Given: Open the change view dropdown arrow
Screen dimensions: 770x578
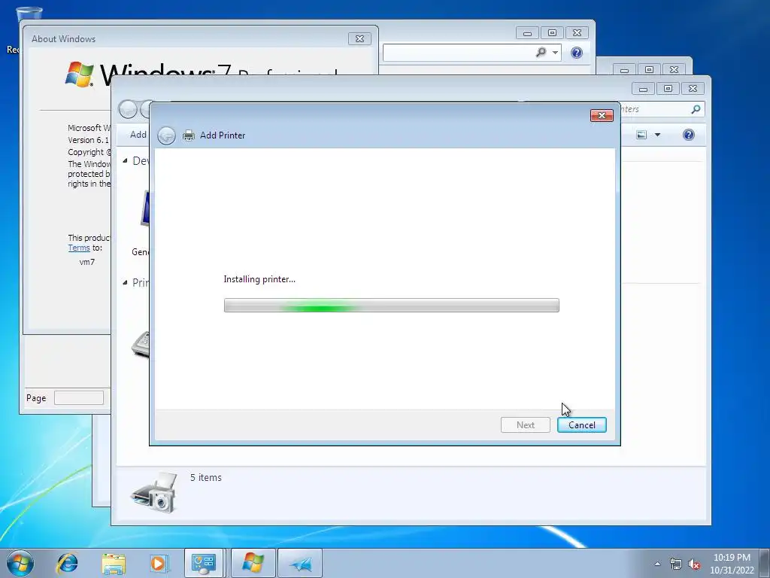Looking at the screenshot, I should [657, 135].
